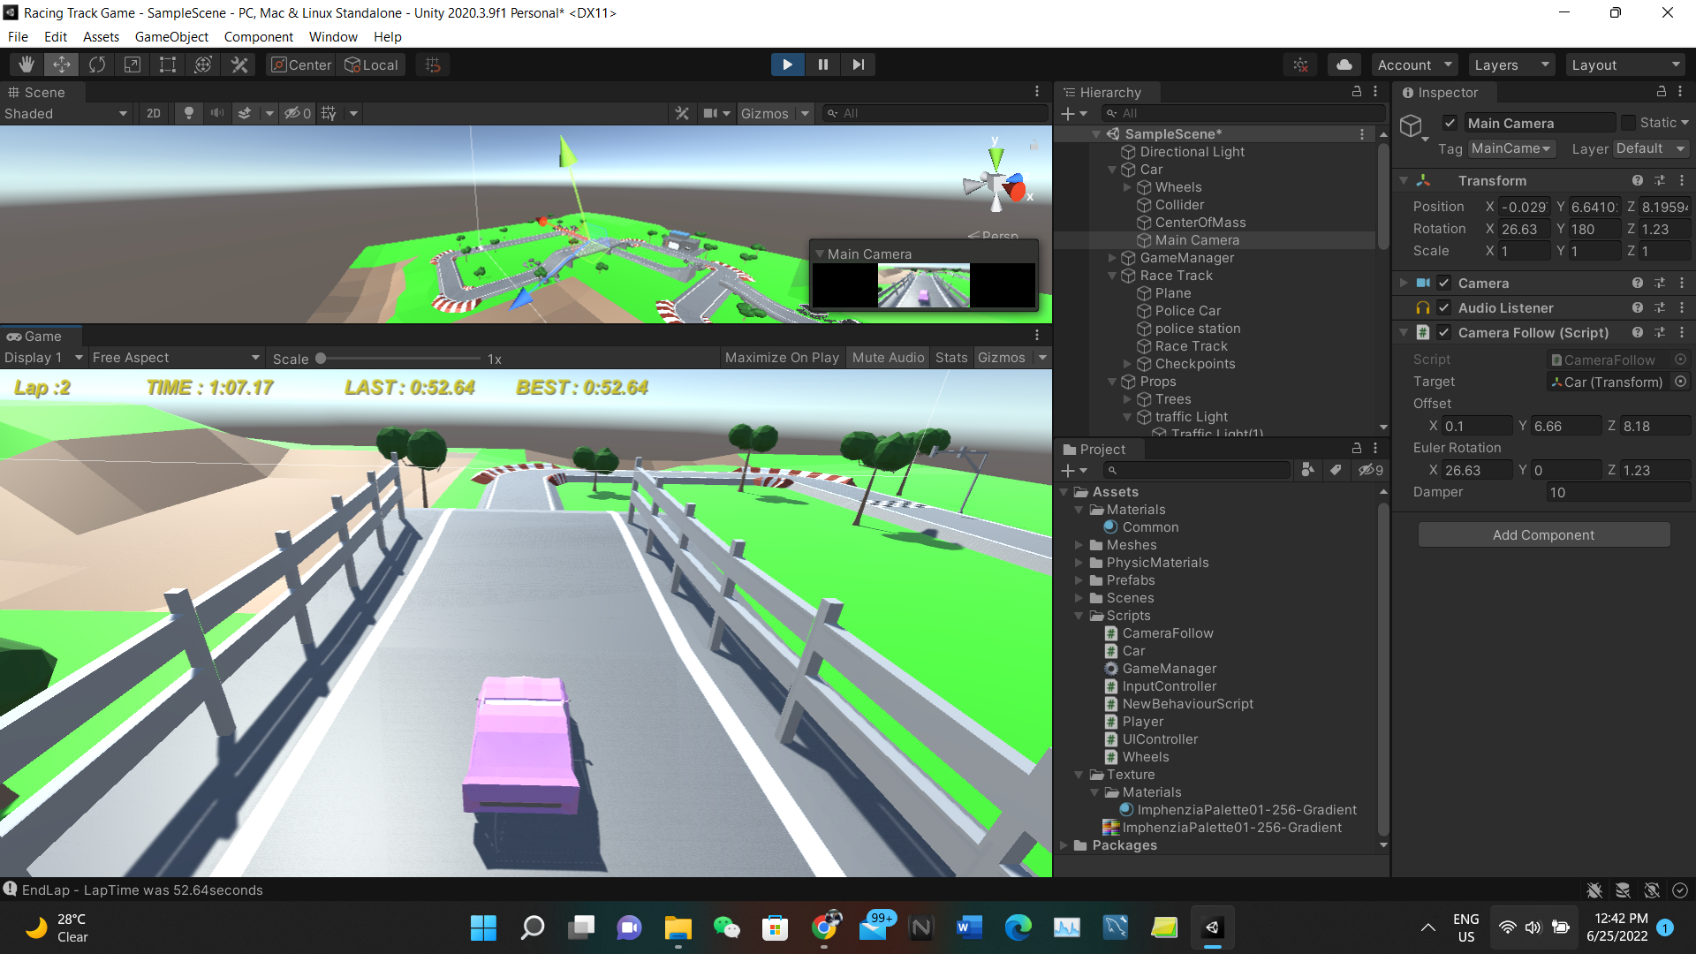
Task: Collapse the Race Track group
Action: pos(1111,275)
